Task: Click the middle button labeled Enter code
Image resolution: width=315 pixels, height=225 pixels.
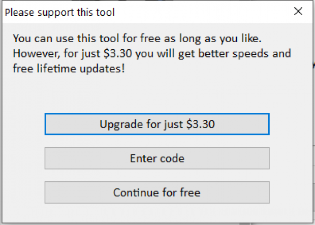Action: point(157,158)
